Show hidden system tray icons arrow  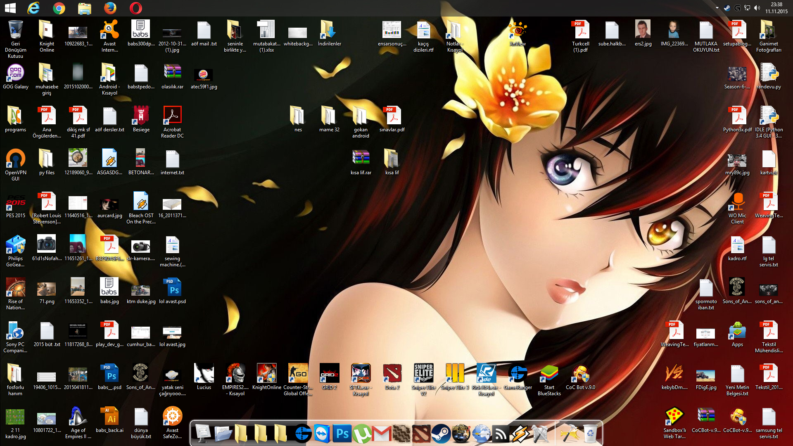(x=717, y=8)
